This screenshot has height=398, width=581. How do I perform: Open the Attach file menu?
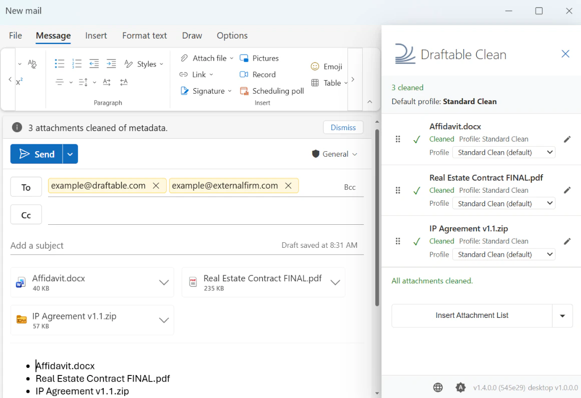(x=207, y=58)
